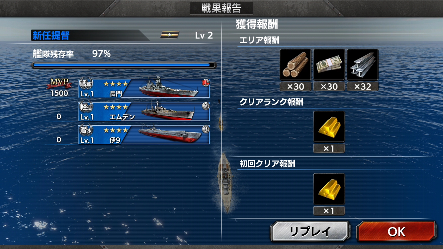The height and width of the screenshot is (249, 443).
Task: Click the cash bundle reward icon
Action: 329,65
